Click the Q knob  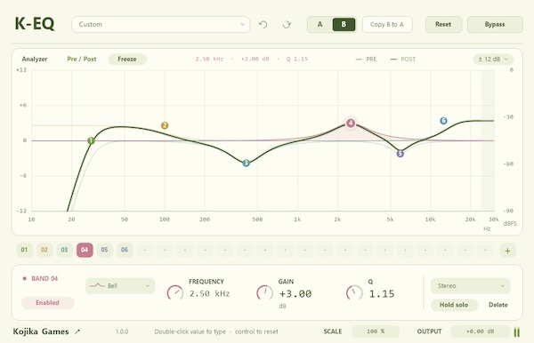pos(354,292)
